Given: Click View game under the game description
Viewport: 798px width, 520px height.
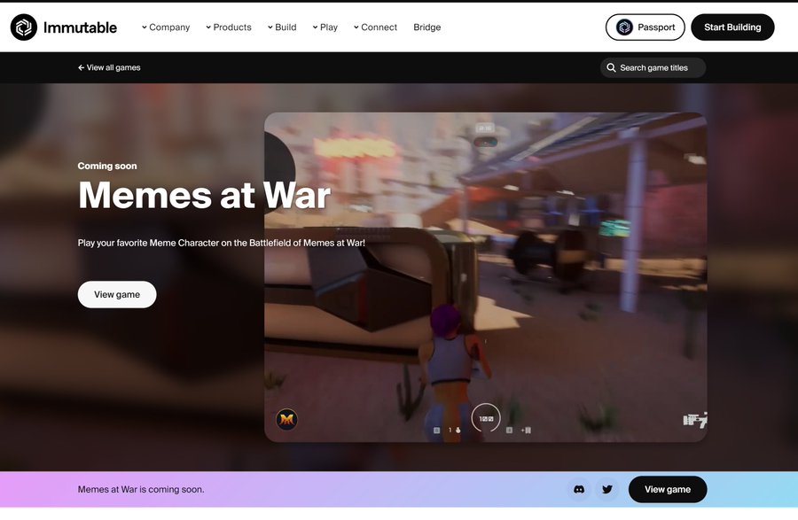Looking at the screenshot, I should tap(116, 294).
